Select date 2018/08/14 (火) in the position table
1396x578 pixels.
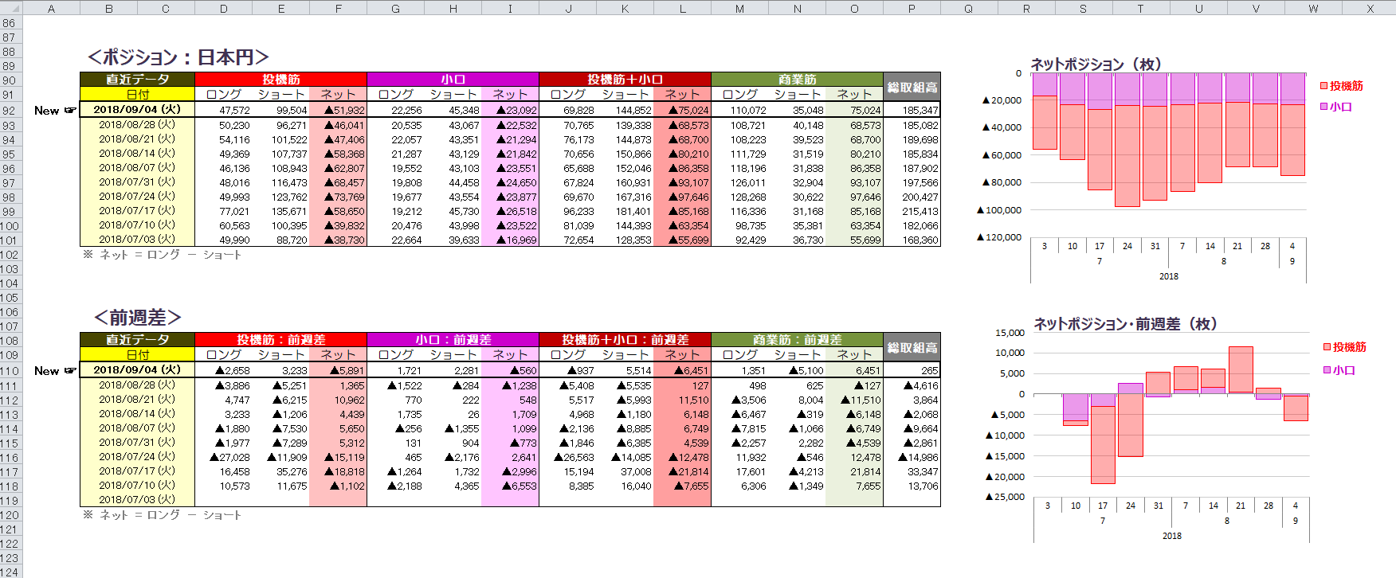click(x=137, y=153)
